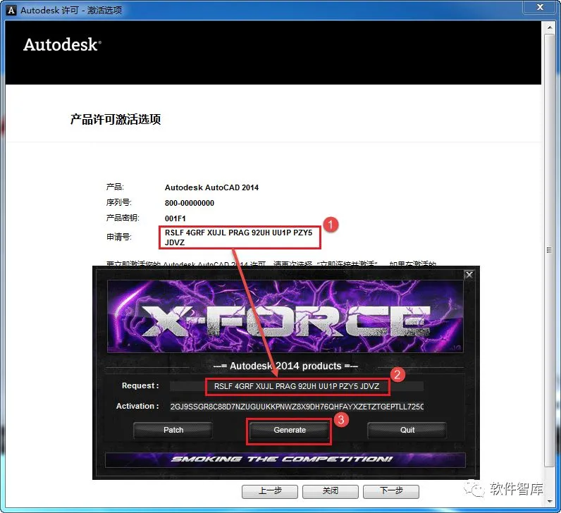Click the 下一步 (next step) button

click(391, 491)
